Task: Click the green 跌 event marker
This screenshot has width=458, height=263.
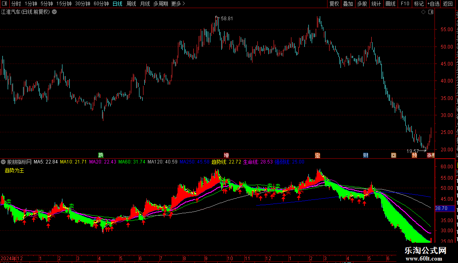Action: (x=101, y=155)
